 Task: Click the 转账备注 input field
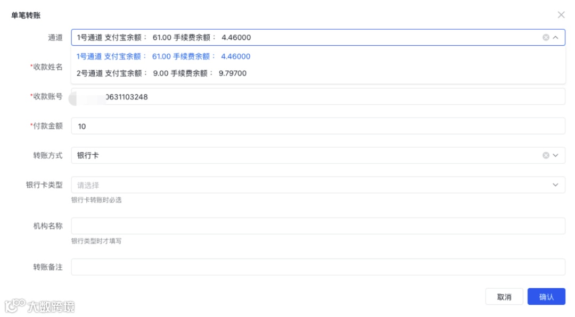pyautogui.click(x=318, y=267)
